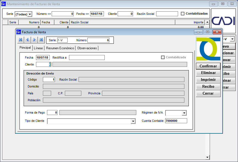
Task: Go to previous invoice record
Action: (x=27, y=40)
